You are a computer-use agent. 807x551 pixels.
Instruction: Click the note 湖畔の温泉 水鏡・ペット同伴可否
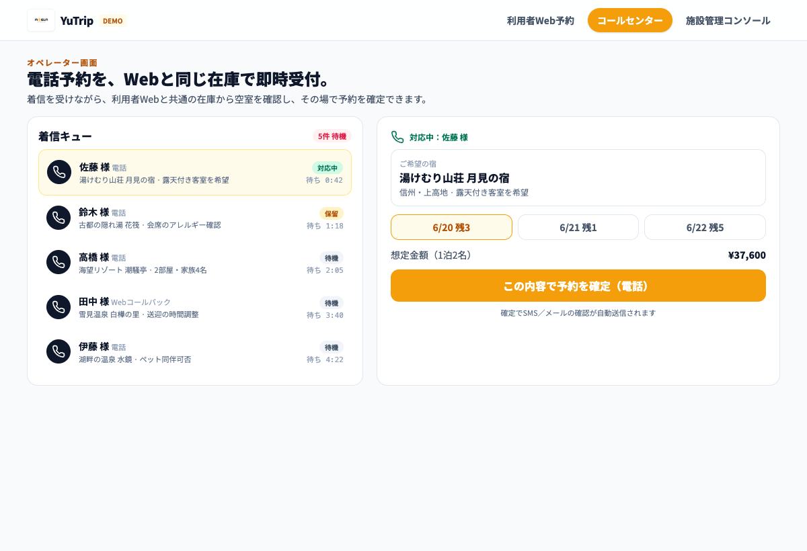pos(134,359)
